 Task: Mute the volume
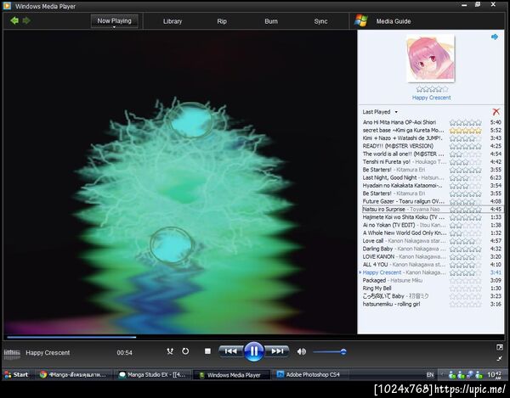click(x=302, y=351)
